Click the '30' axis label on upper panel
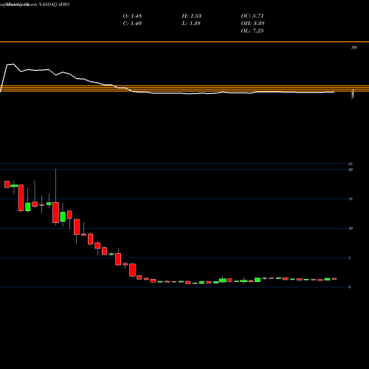This screenshot has height=369, width=369. (x=354, y=47)
